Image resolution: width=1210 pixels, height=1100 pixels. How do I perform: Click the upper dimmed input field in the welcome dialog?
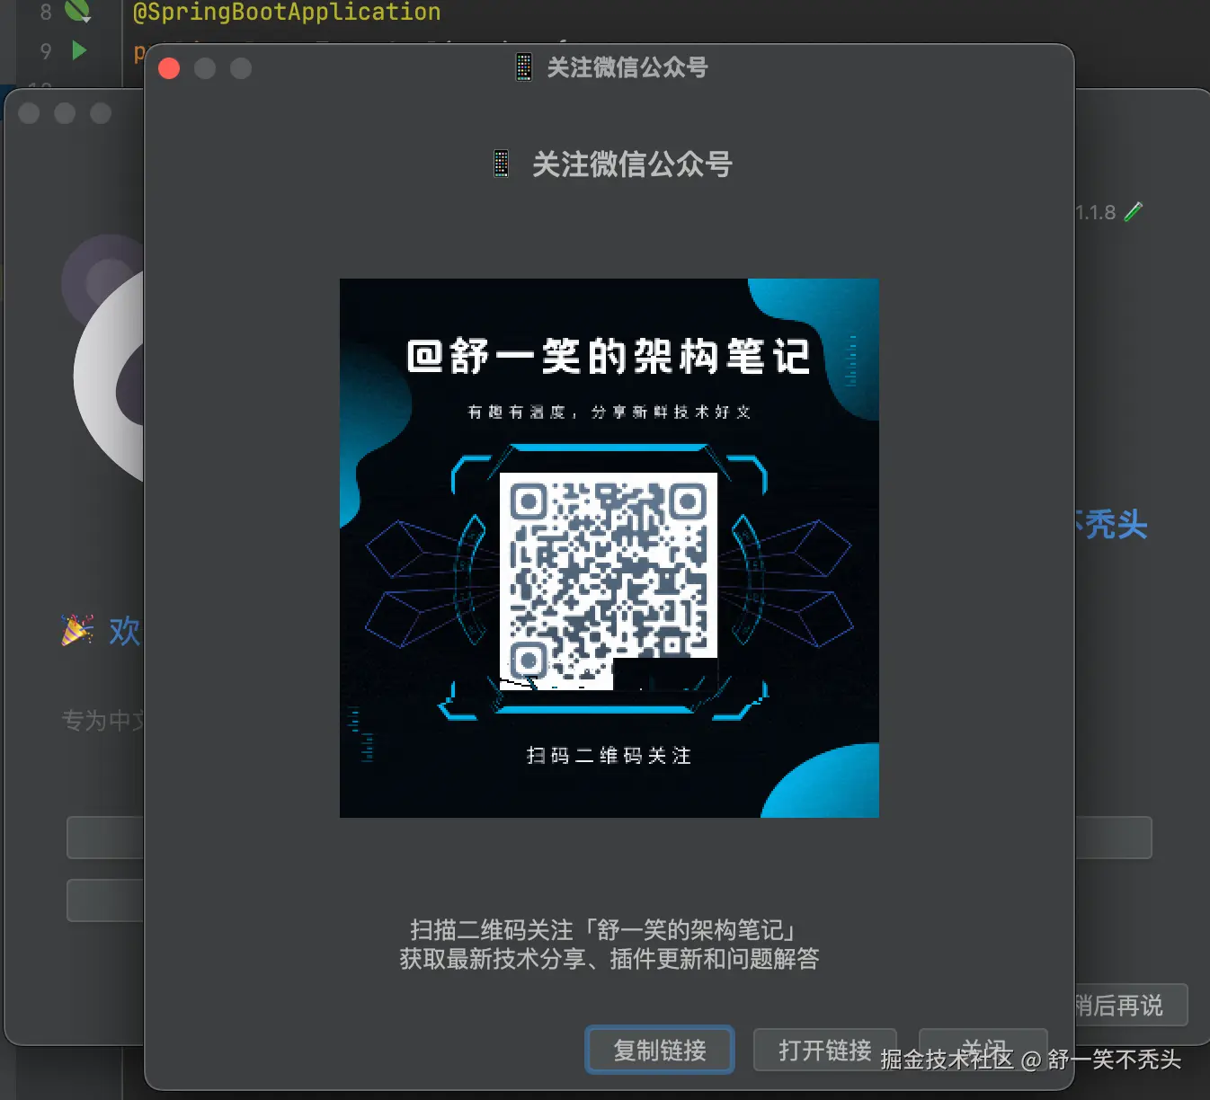[x=103, y=837]
